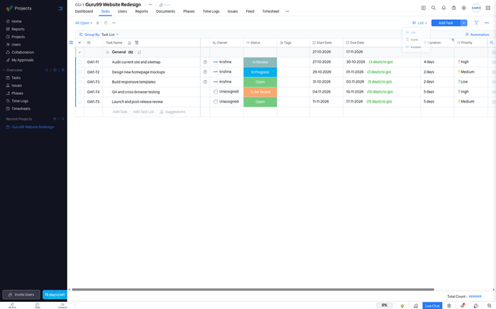
Task: Open the apps grid launcher
Action: [487, 8]
